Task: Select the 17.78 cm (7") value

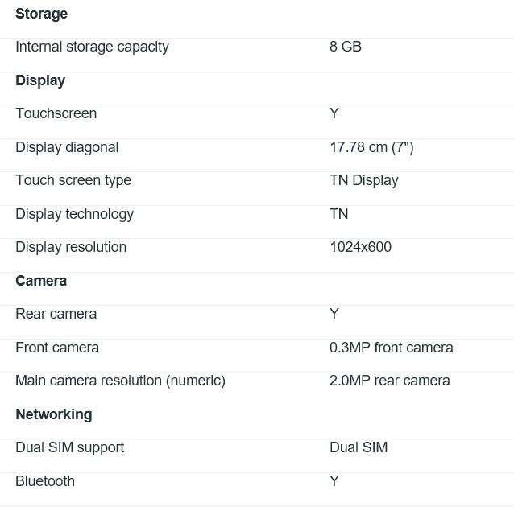Action: coord(371,147)
